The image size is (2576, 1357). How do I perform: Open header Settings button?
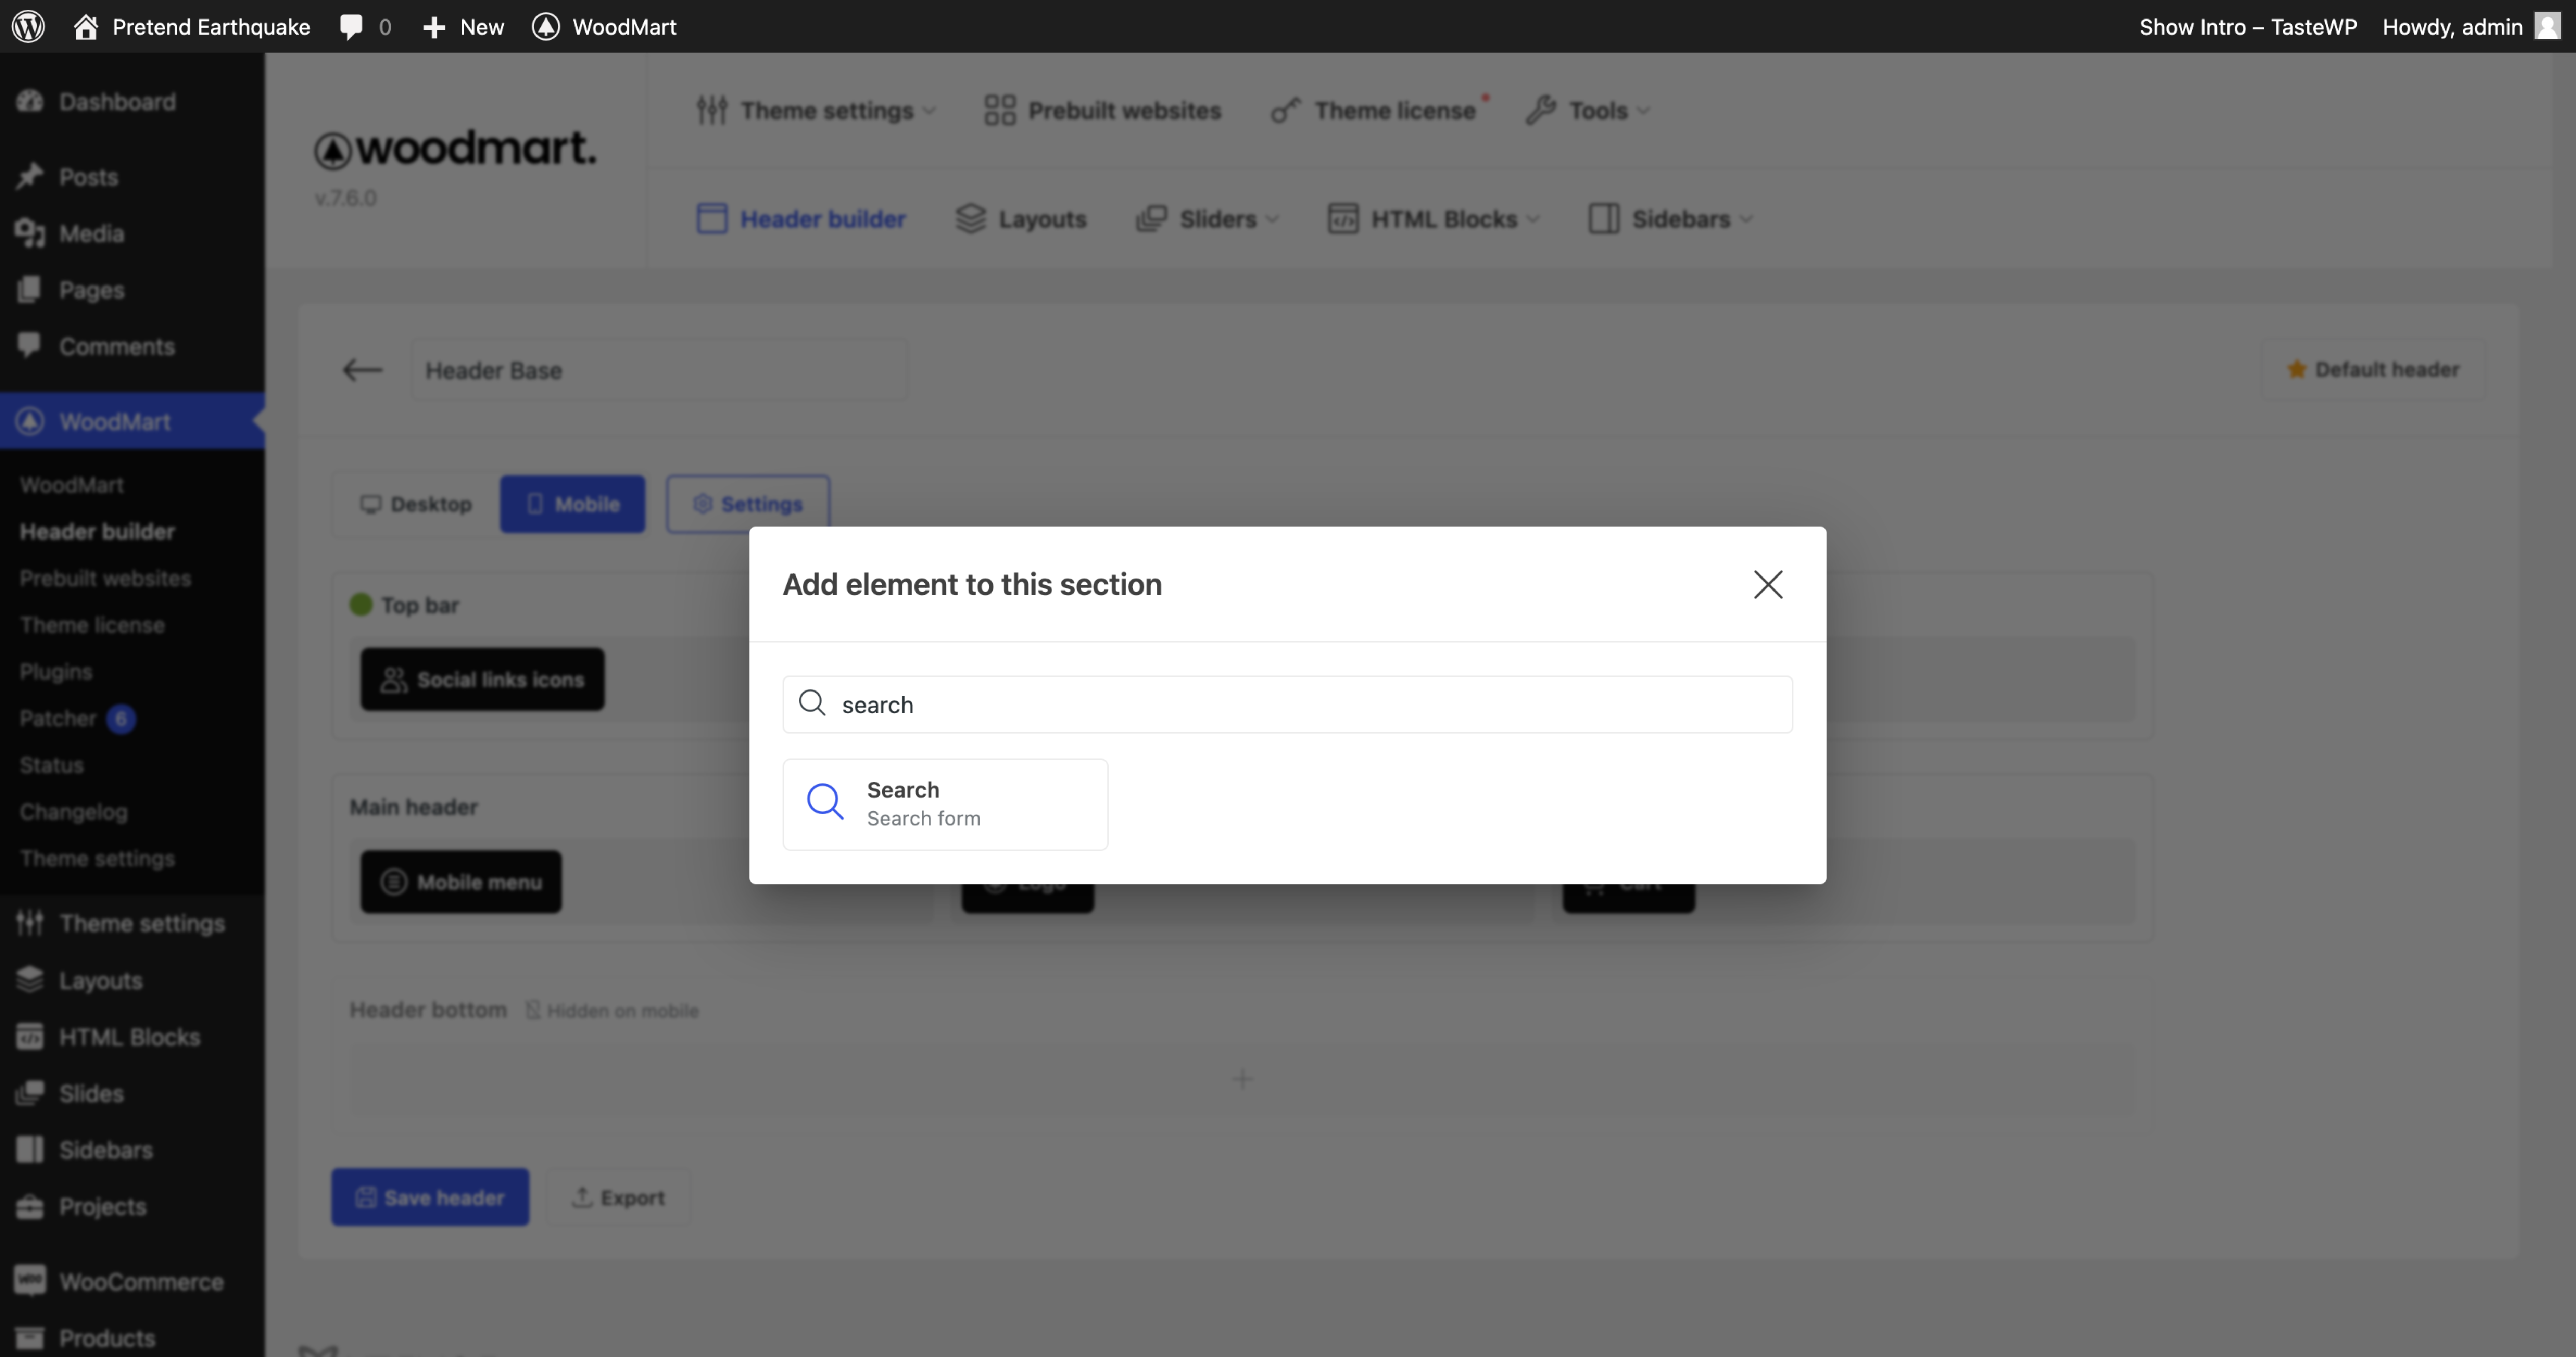[748, 504]
